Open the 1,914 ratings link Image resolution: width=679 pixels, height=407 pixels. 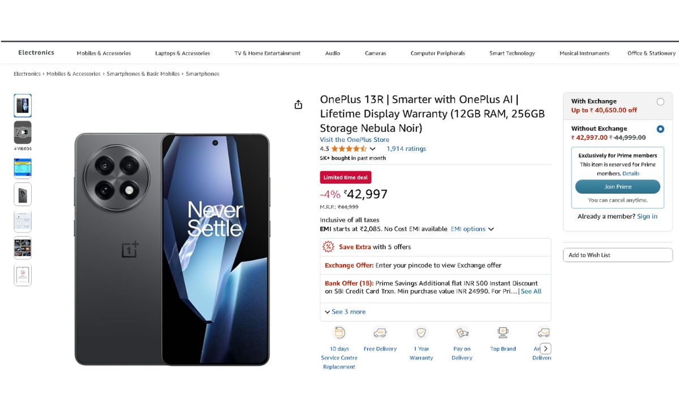click(x=406, y=149)
